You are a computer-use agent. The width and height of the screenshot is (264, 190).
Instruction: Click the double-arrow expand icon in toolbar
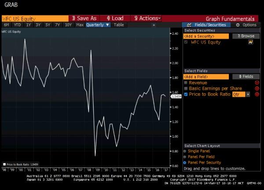click(154, 25)
